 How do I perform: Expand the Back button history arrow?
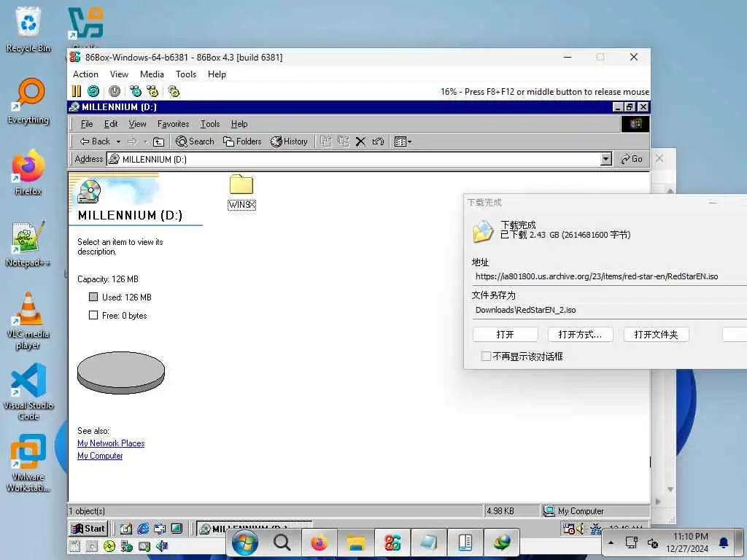[x=119, y=142]
